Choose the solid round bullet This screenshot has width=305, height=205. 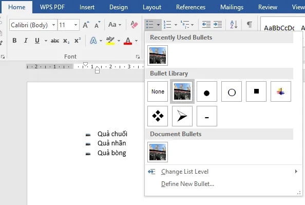tap(207, 91)
